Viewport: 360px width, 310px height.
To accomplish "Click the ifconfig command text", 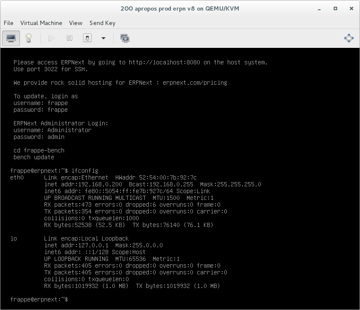I will point(85,171).
